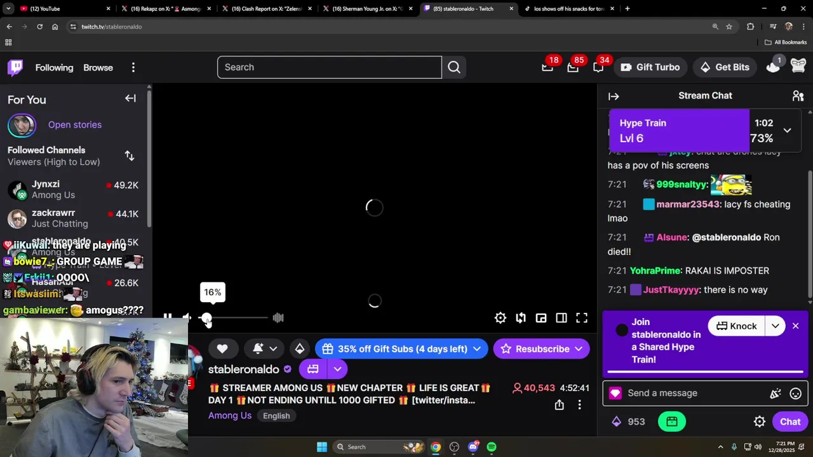Click the purple hype train button
Image resolution: width=813 pixels, height=457 pixels.
tap(312, 369)
